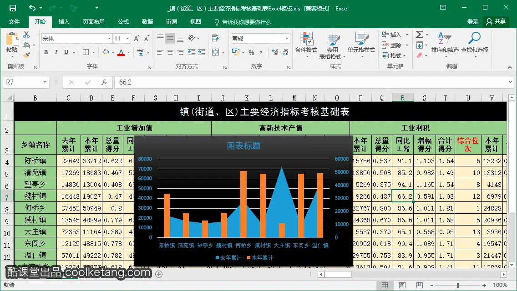
Task: Toggle Middle Align for the cell
Action: pos(170,38)
